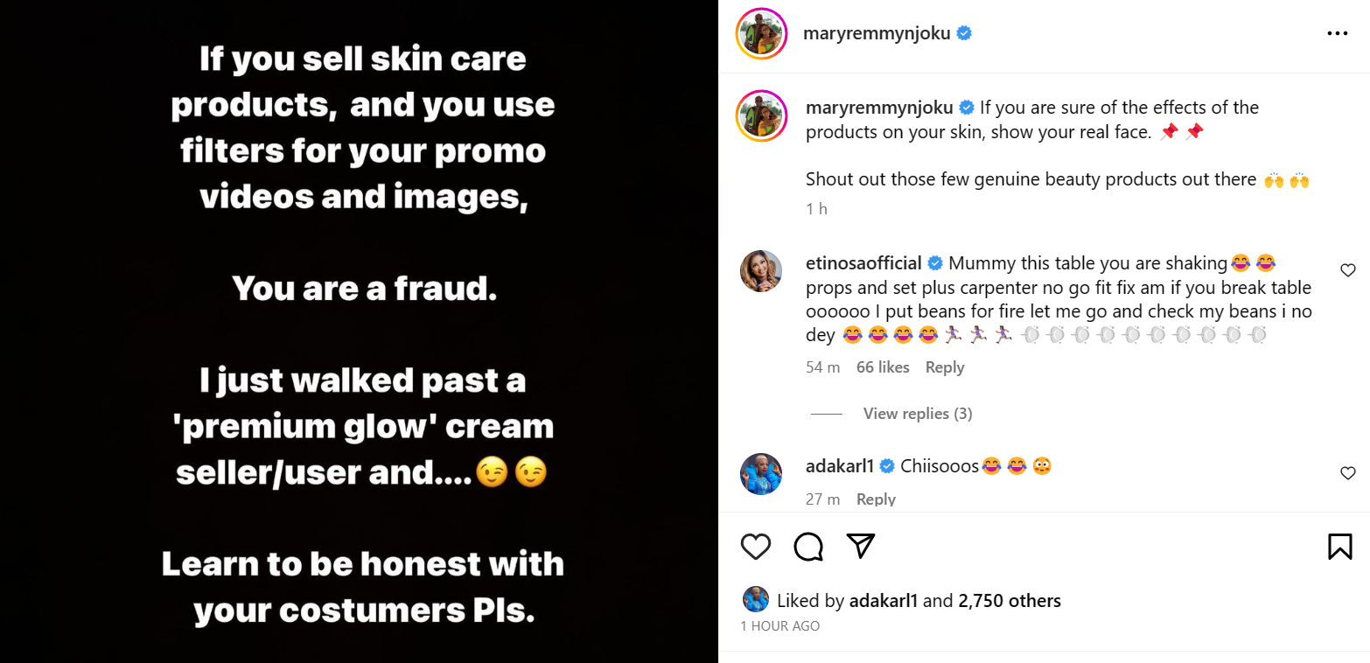Click adakarl1's avatar beside her comment
Screen dimensions: 1370x663
tap(760, 474)
